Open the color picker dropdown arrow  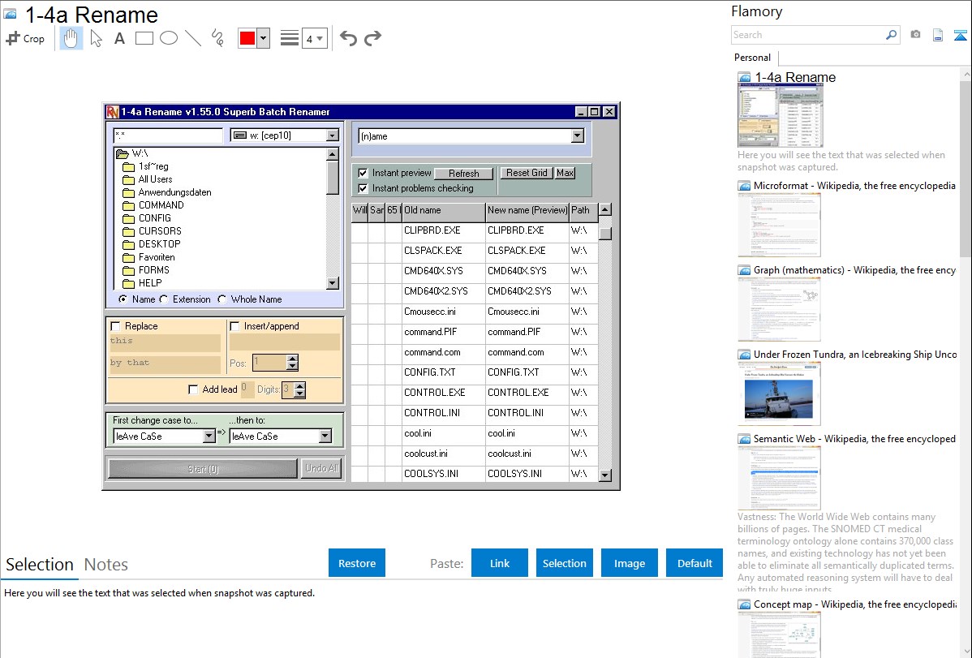[x=263, y=38]
